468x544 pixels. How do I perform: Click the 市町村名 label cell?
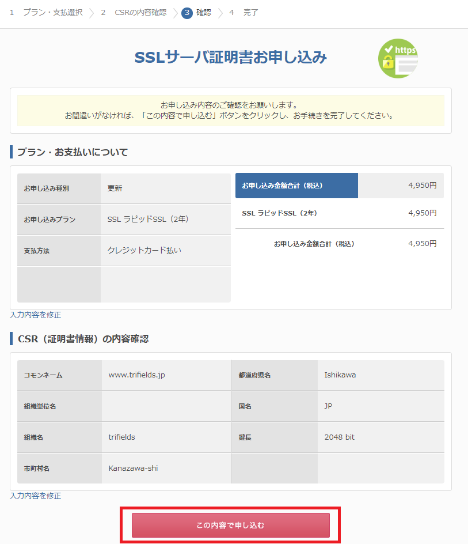pos(60,469)
